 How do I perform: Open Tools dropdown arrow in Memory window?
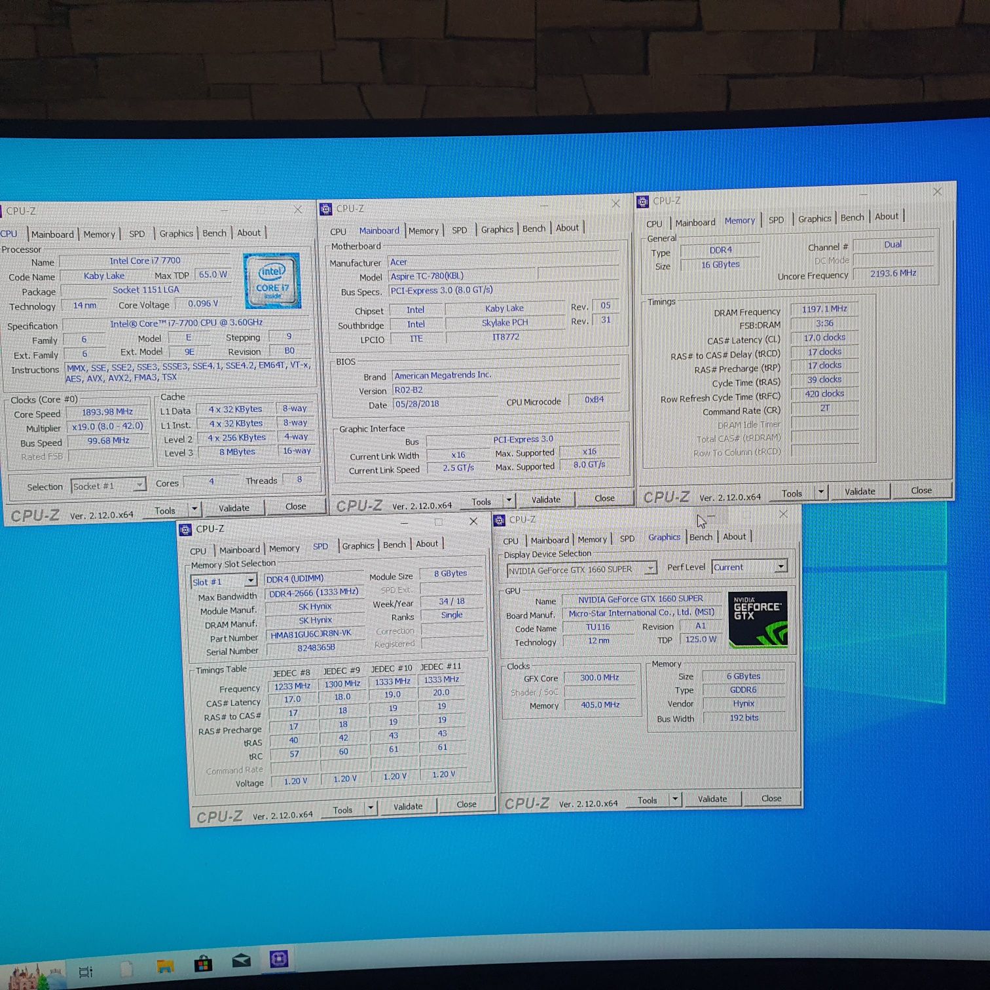coord(821,492)
